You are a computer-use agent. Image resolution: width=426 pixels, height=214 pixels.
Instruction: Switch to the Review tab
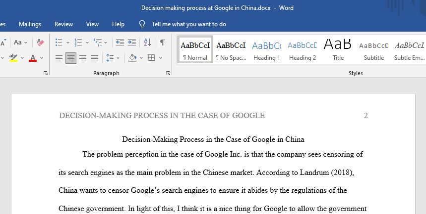pos(63,24)
